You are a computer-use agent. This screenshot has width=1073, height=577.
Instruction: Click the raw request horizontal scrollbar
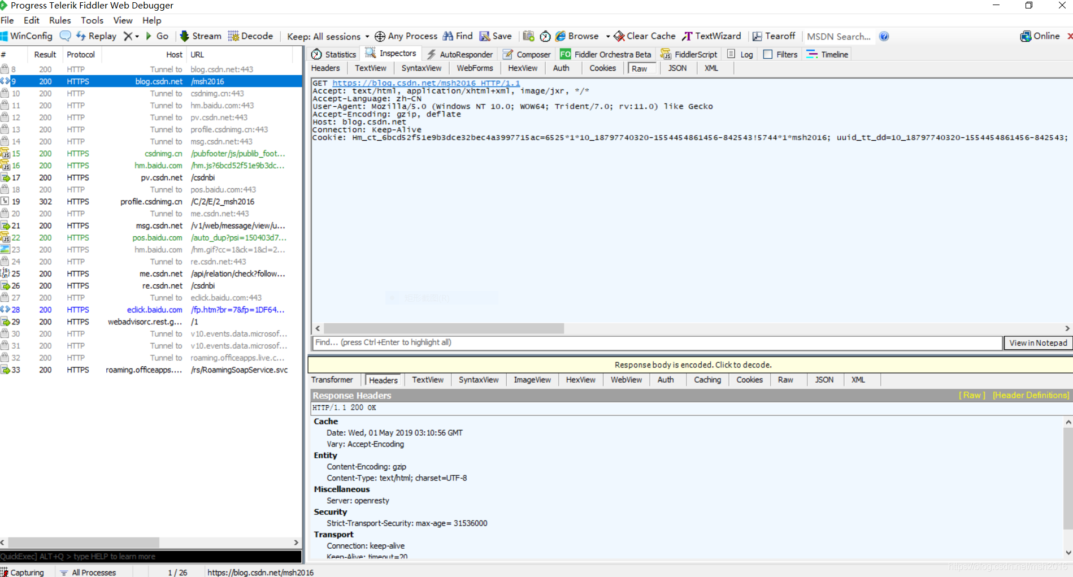pos(444,328)
